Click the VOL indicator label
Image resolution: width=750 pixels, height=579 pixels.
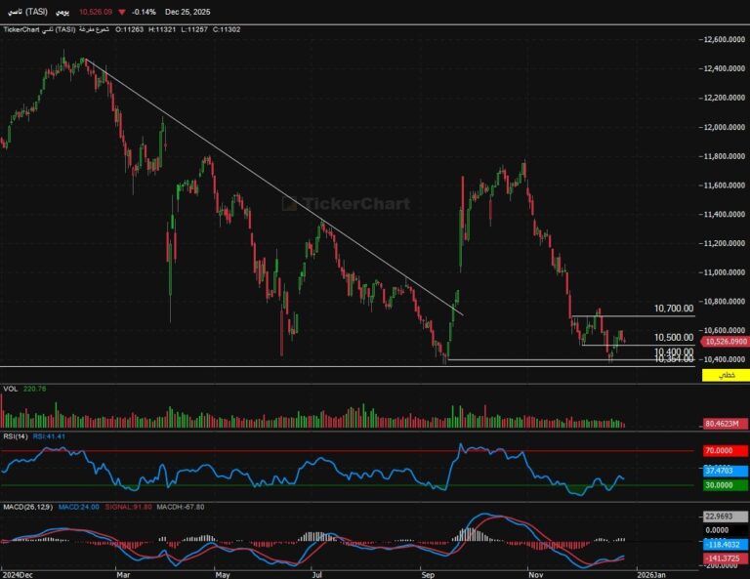[11, 389]
